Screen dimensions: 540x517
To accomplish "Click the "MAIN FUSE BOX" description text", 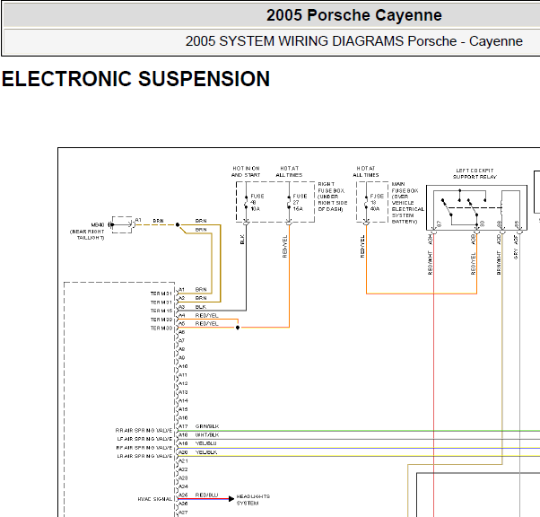I will (x=407, y=203).
